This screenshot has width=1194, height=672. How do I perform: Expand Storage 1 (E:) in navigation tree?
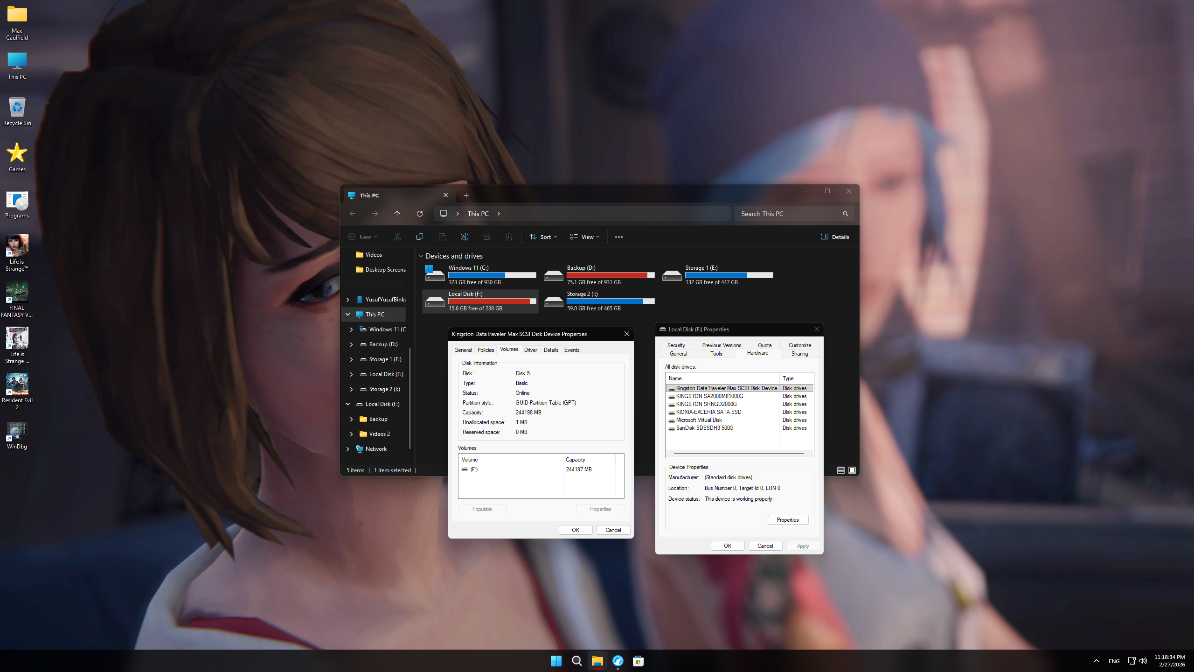[x=351, y=359]
